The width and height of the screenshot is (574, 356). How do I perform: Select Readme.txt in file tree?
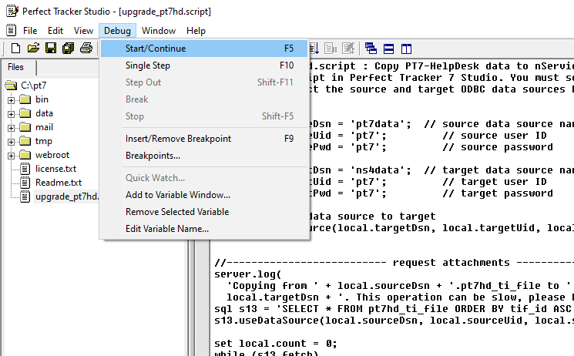point(59,183)
